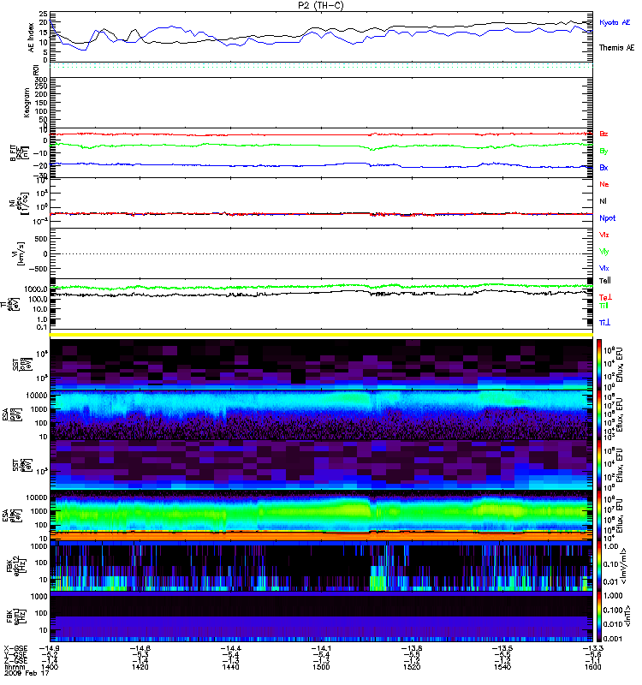The width and height of the screenshot is (642, 685).
Task: Select the green parallel Ti legend label
Action: (x=603, y=306)
